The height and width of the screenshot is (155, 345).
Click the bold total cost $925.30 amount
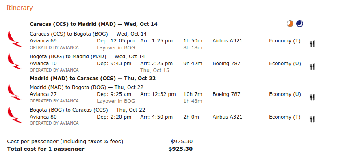180,149
